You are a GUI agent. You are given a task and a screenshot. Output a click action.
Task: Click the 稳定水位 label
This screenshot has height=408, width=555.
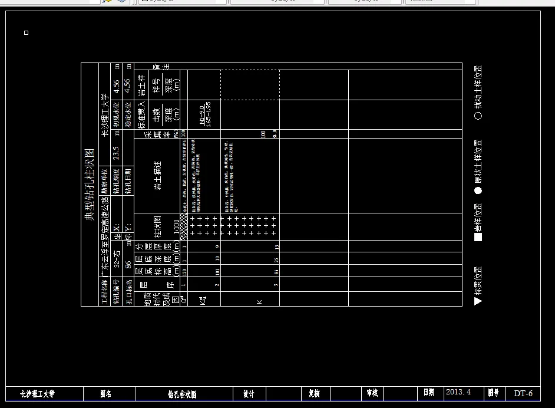[128, 115]
